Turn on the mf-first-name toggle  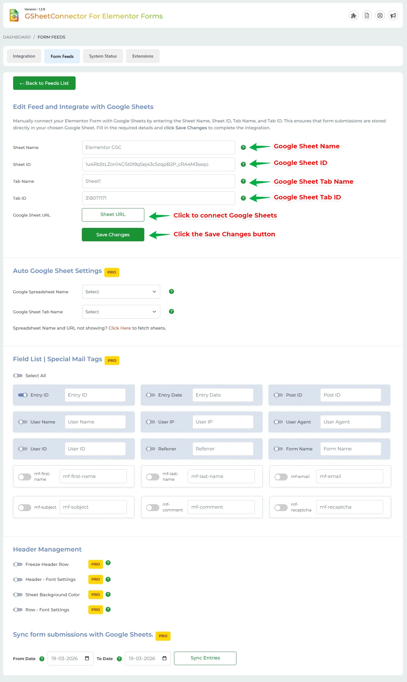coord(25,477)
